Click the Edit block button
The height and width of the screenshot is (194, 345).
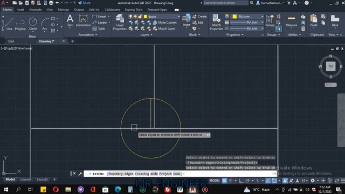[x=198, y=23]
